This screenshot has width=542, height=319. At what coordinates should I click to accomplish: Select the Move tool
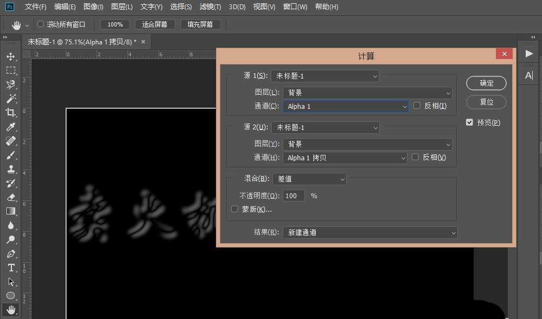(11, 56)
